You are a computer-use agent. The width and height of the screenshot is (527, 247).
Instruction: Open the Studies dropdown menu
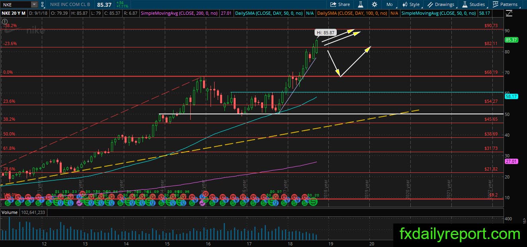(473, 4)
